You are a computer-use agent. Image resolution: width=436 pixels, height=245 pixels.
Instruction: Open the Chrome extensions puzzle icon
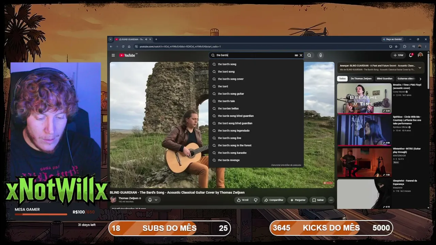tap(405, 47)
